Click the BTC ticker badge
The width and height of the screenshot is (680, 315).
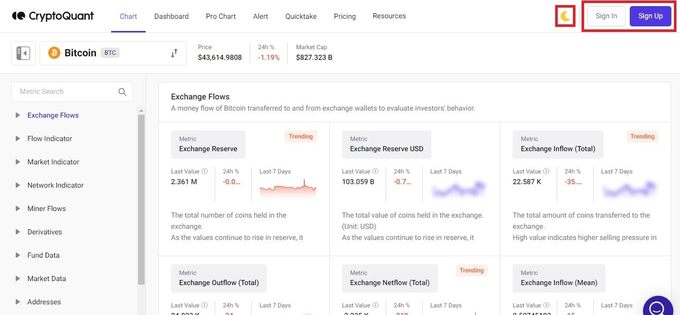(x=110, y=53)
